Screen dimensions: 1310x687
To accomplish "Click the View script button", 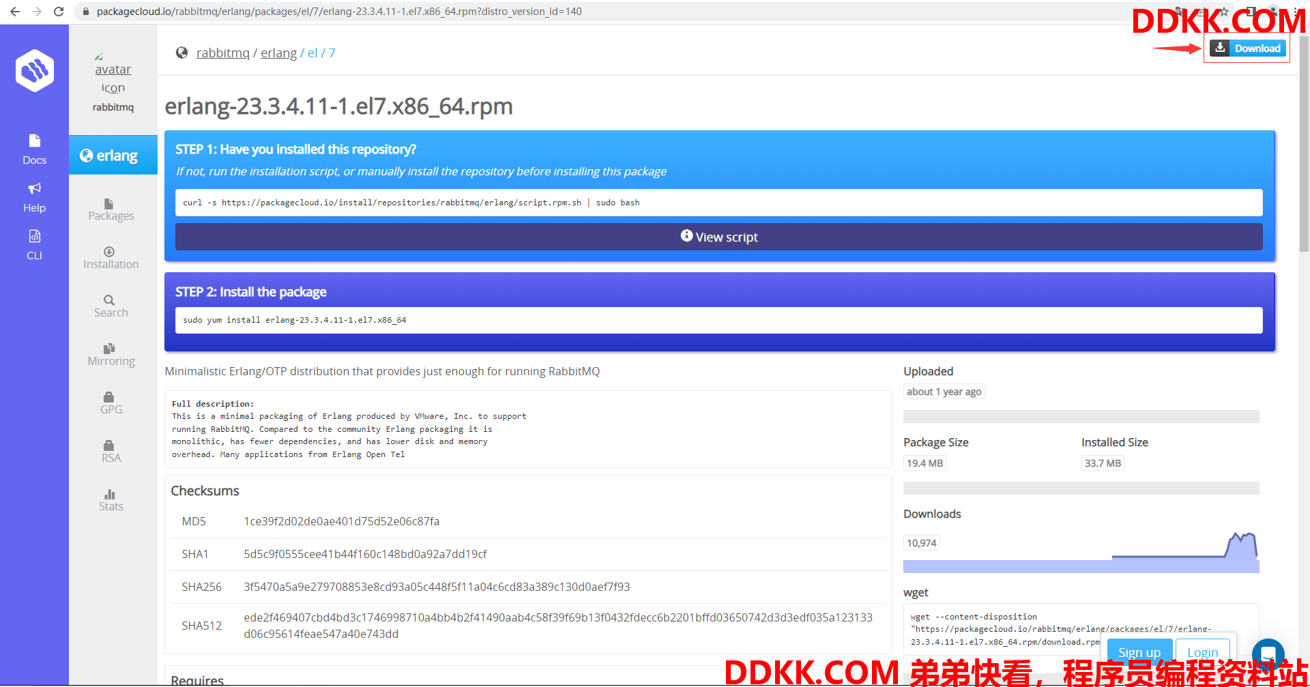I will 719,237.
